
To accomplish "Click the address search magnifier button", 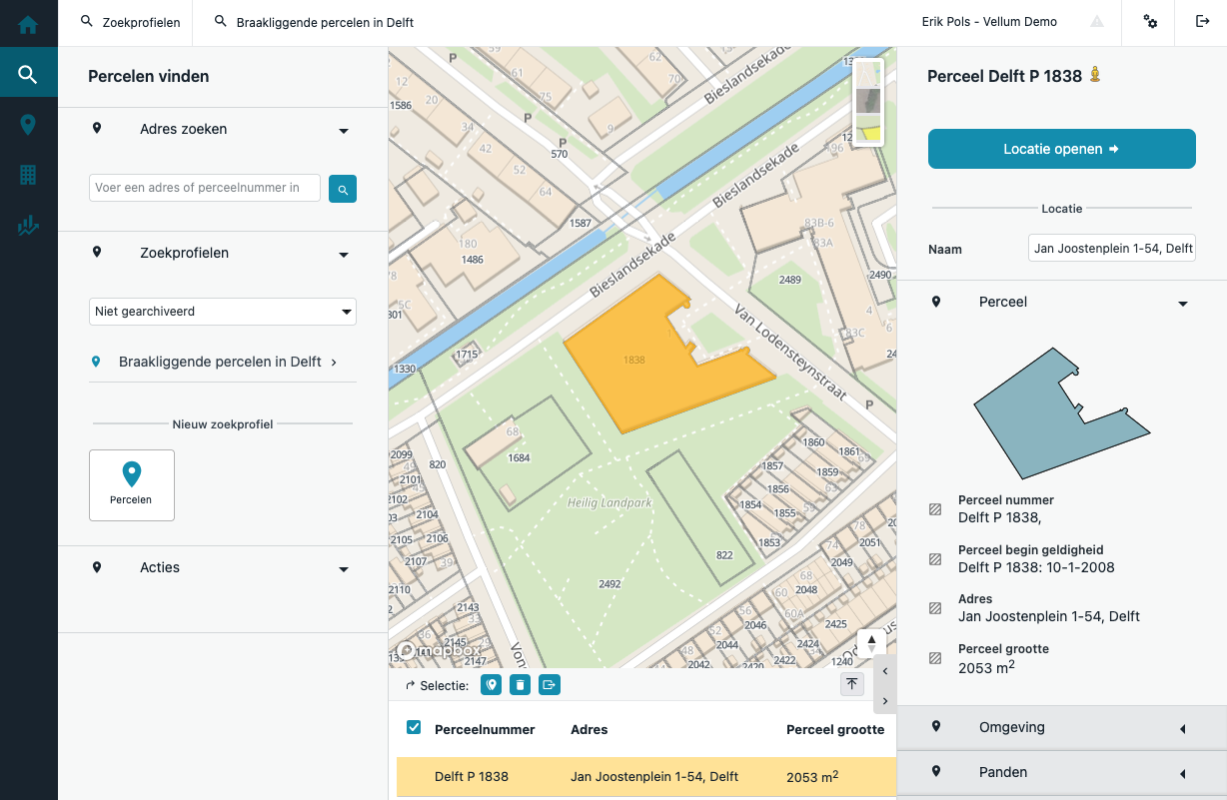I will coord(343,189).
